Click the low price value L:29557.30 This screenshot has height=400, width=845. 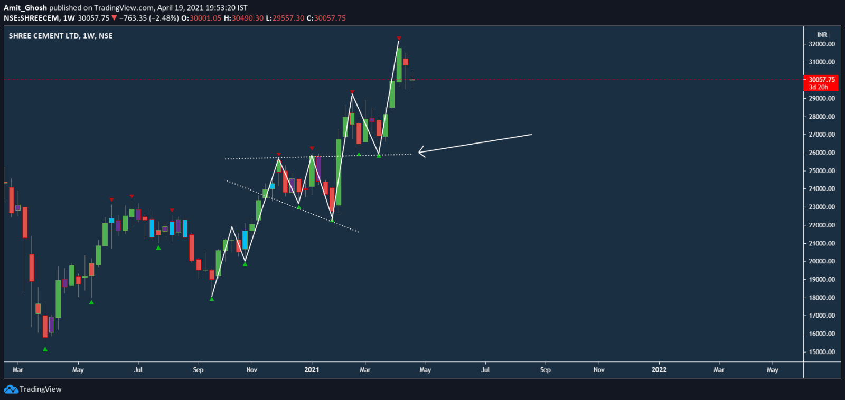click(285, 18)
